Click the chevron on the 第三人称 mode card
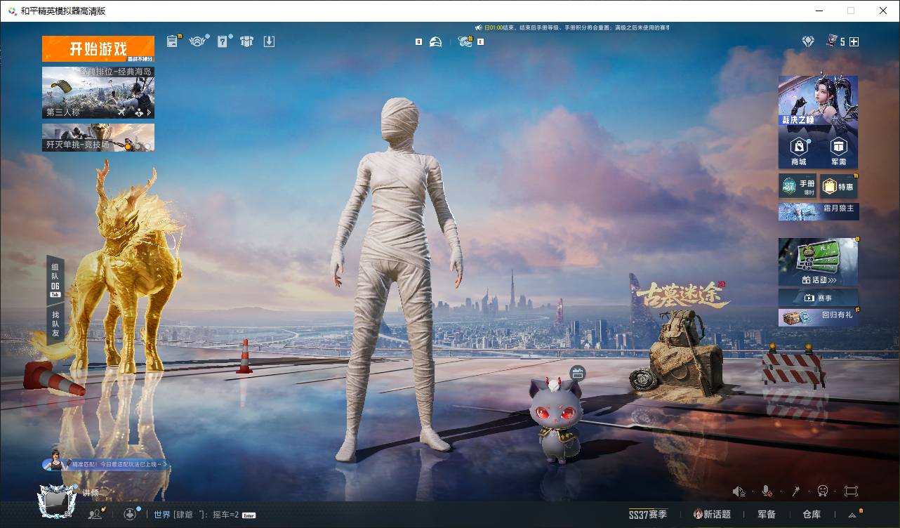Image resolution: width=900 pixels, height=528 pixels. [150, 112]
